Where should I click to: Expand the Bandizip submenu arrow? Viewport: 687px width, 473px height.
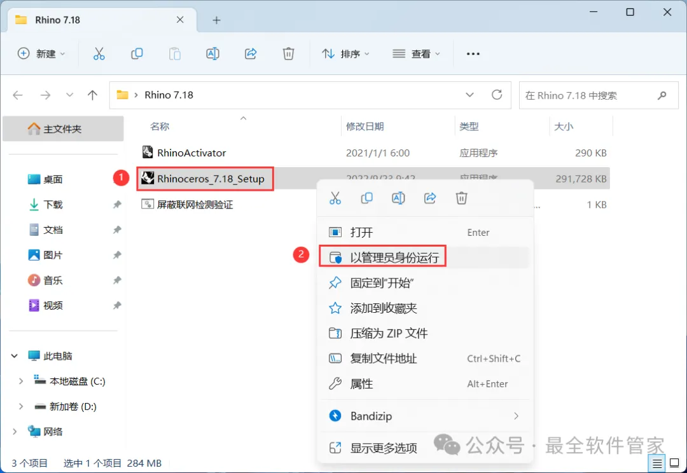pyautogui.click(x=516, y=416)
